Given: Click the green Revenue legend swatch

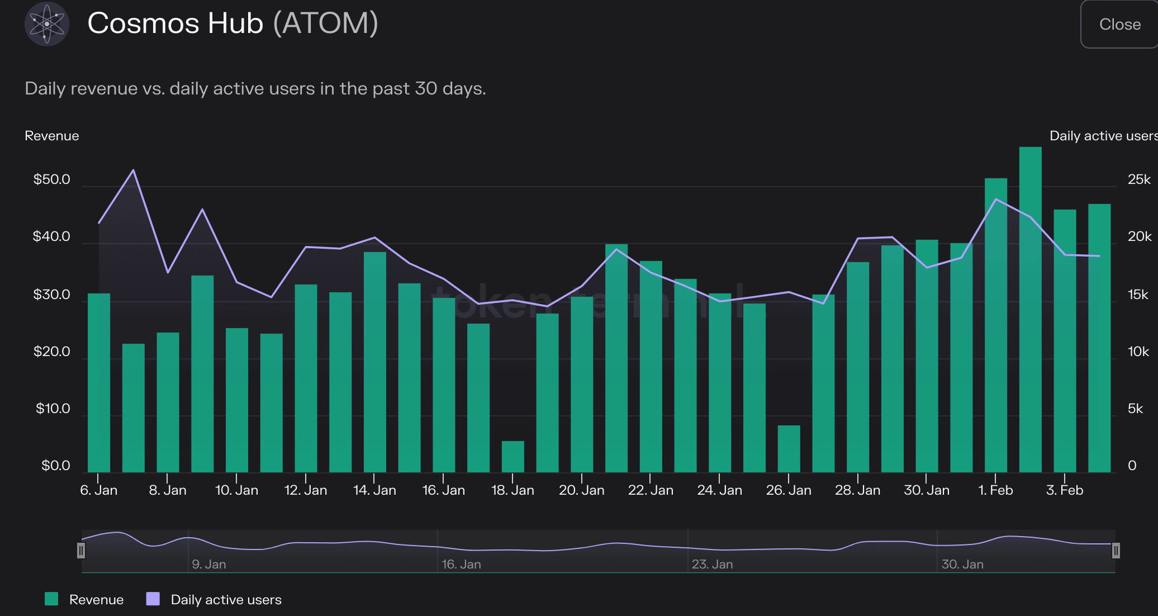Looking at the screenshot, I should (51, 599).
